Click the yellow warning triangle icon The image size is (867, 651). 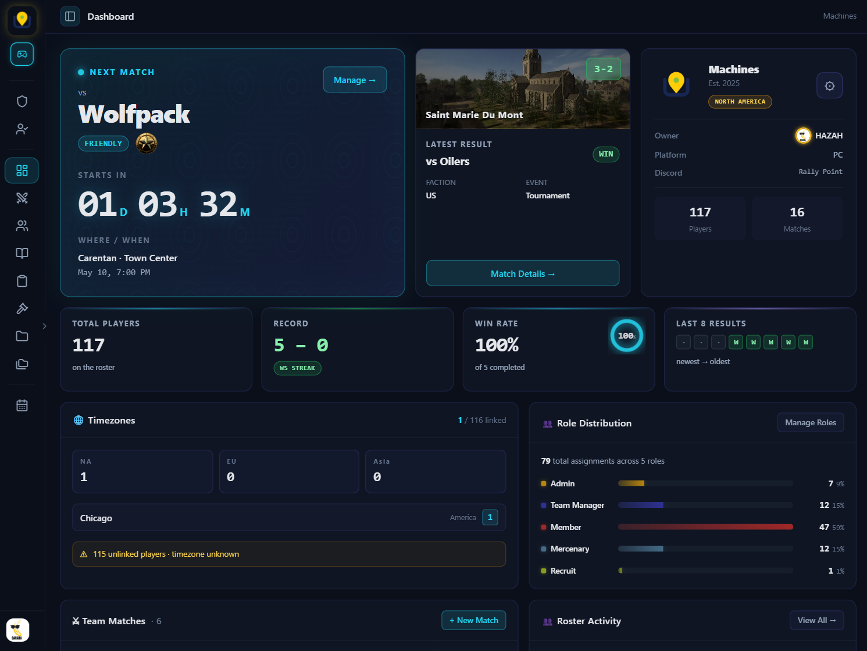[84, 554]
